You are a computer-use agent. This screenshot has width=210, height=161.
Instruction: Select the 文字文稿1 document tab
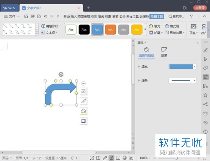coord(51,8)
